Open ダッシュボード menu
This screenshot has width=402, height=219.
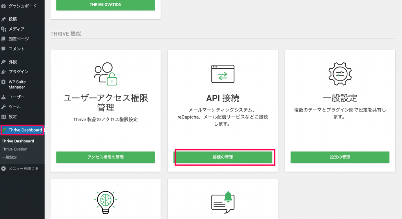[x=22, y=5]
